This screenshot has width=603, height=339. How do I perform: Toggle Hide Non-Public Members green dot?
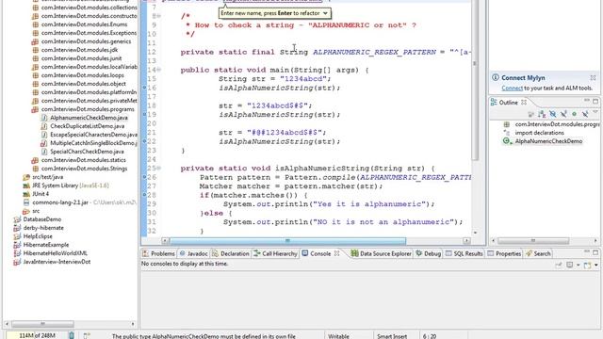[x=574, y=114]
